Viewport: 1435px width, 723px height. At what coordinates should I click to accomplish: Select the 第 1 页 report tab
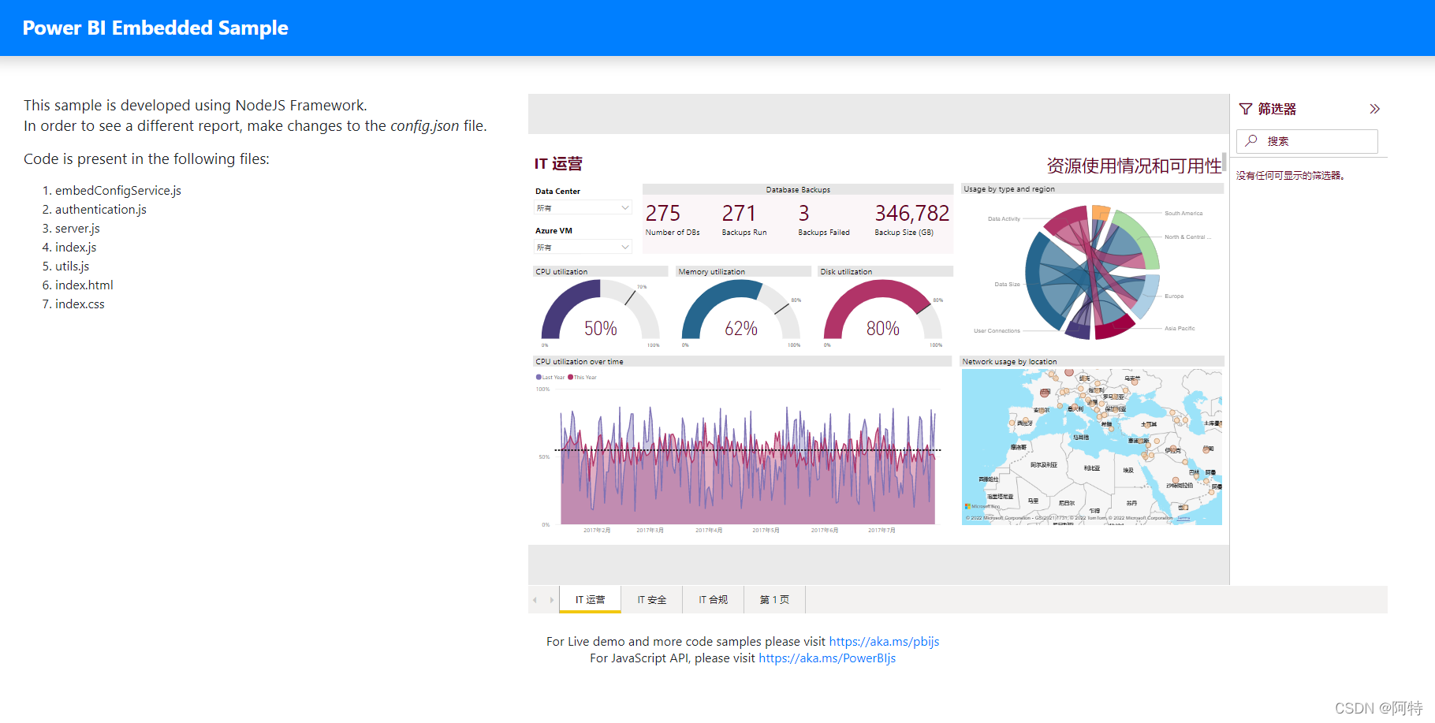pyautogui.click(x=773, y=599)
